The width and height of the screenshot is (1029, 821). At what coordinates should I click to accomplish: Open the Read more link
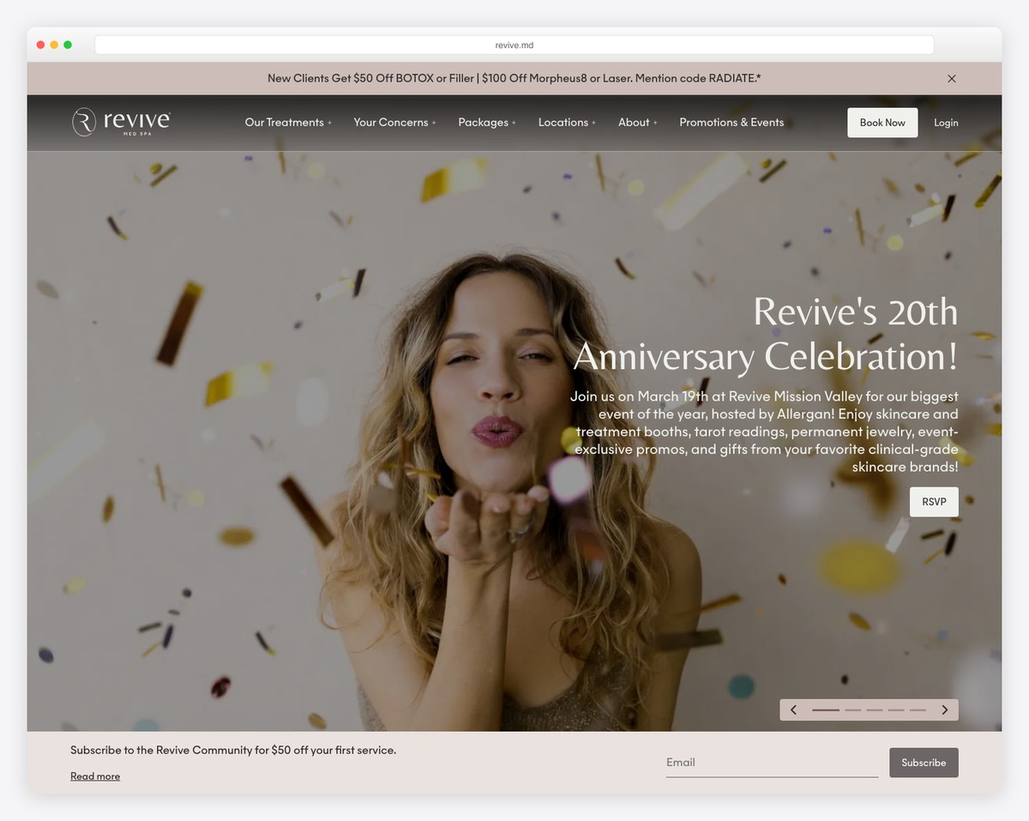pyautogui.click(x=94, y=776)
